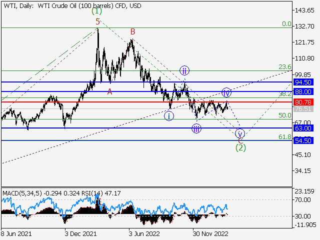The width and height of the screenshot is (320, 240).
Task: Select the circled wave label ii
Action: (184, 70)
